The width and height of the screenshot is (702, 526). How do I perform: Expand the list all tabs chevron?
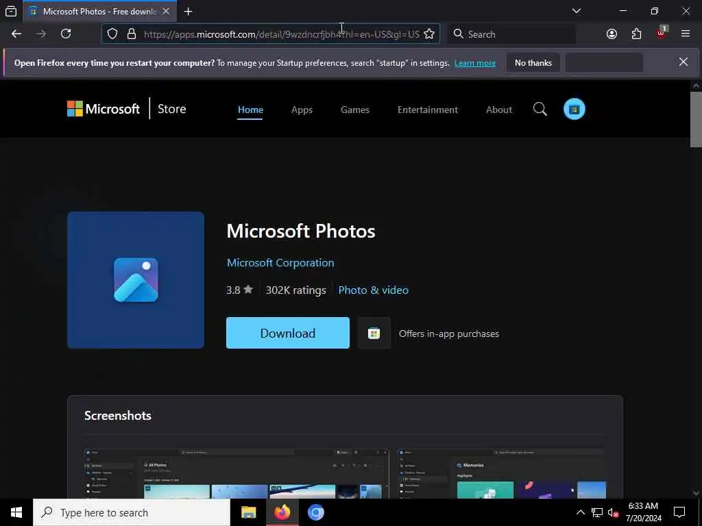tap(576, 11)
